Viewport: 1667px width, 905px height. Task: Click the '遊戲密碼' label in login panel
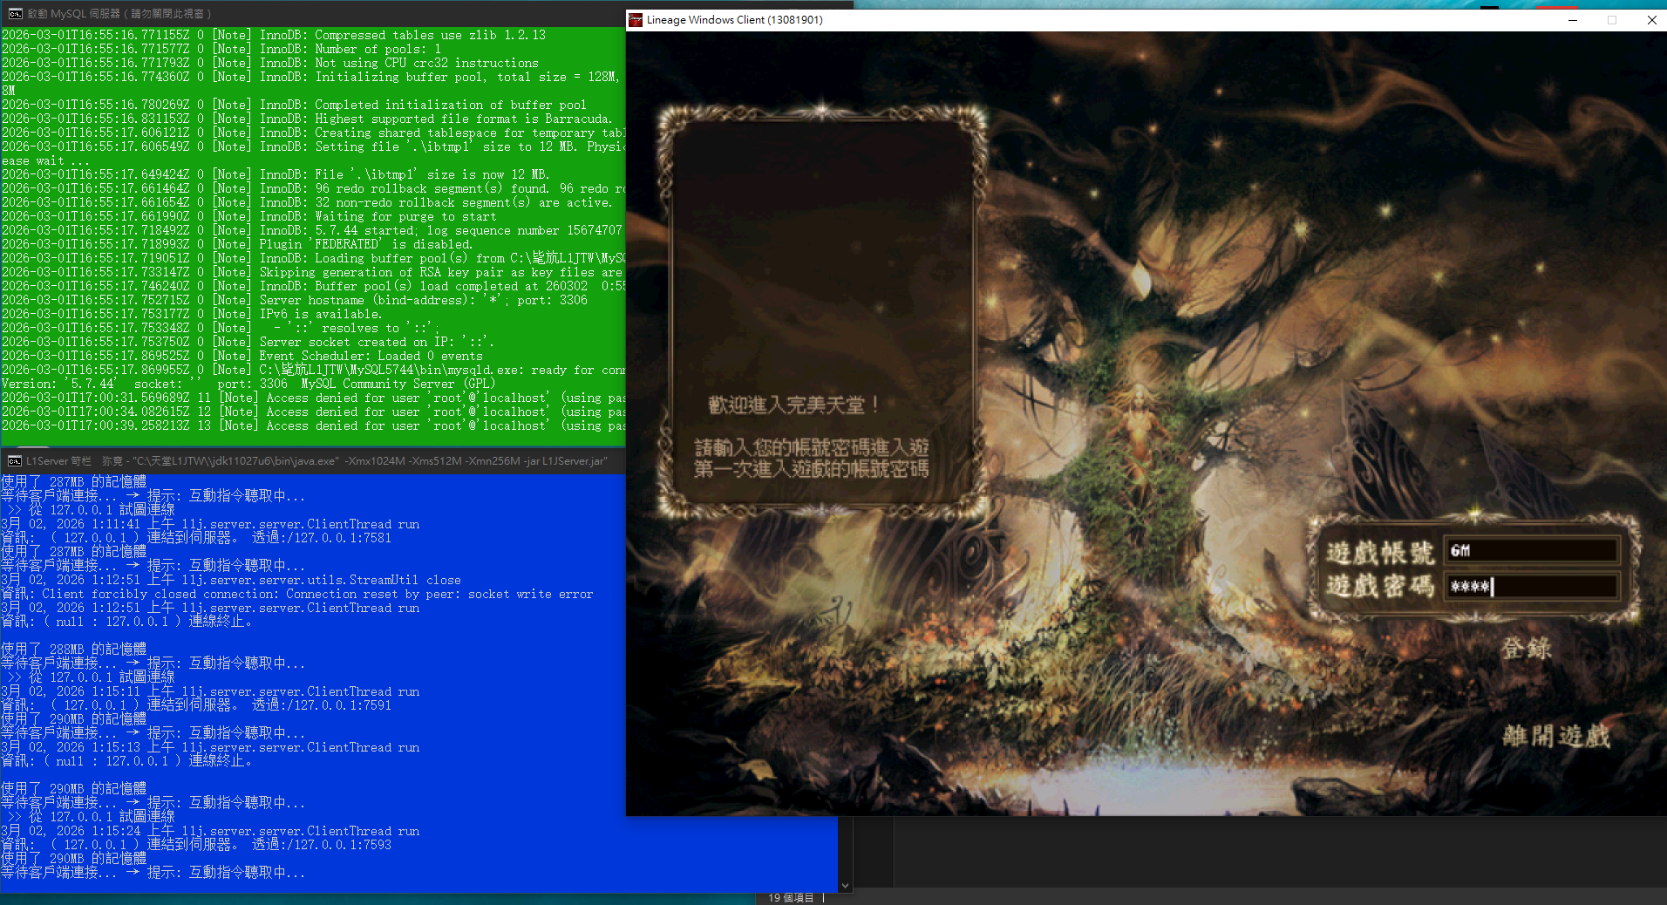coord(1379,586)
